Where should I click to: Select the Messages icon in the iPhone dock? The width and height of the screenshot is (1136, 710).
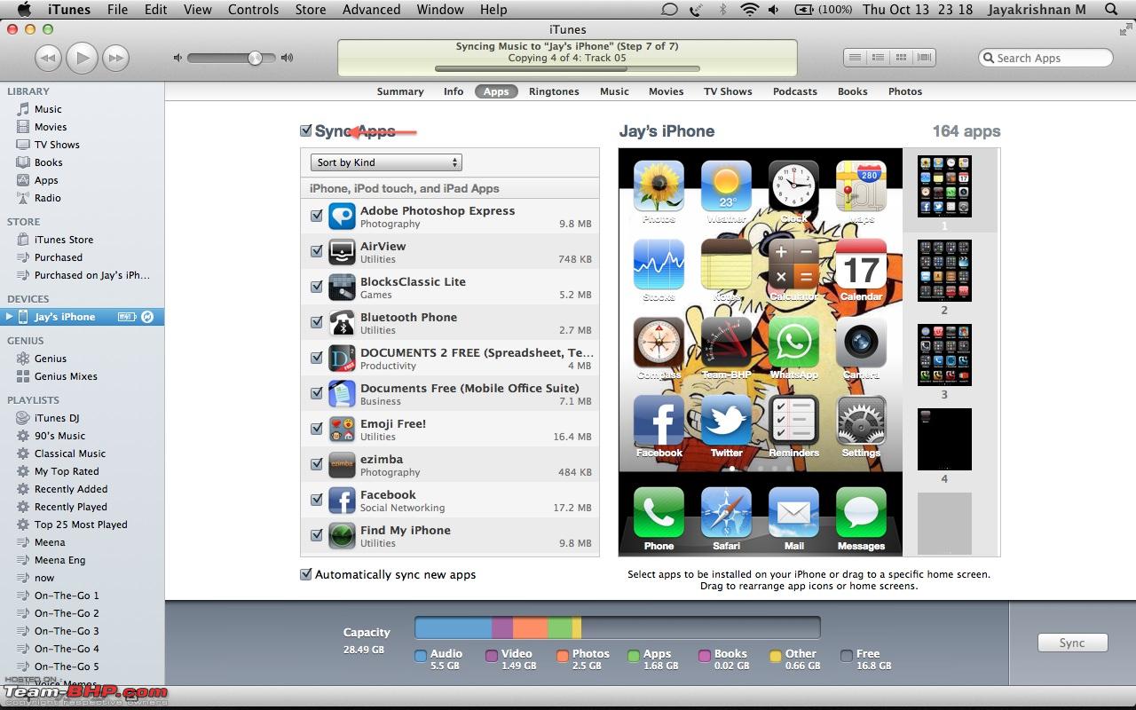[861, 513]
